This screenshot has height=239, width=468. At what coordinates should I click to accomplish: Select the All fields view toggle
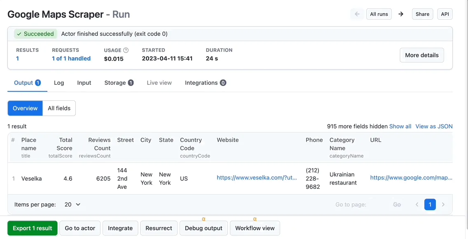pos(59,108)
